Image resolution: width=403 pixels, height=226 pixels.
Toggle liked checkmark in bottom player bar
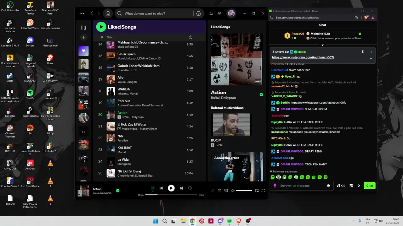[117, 191]
